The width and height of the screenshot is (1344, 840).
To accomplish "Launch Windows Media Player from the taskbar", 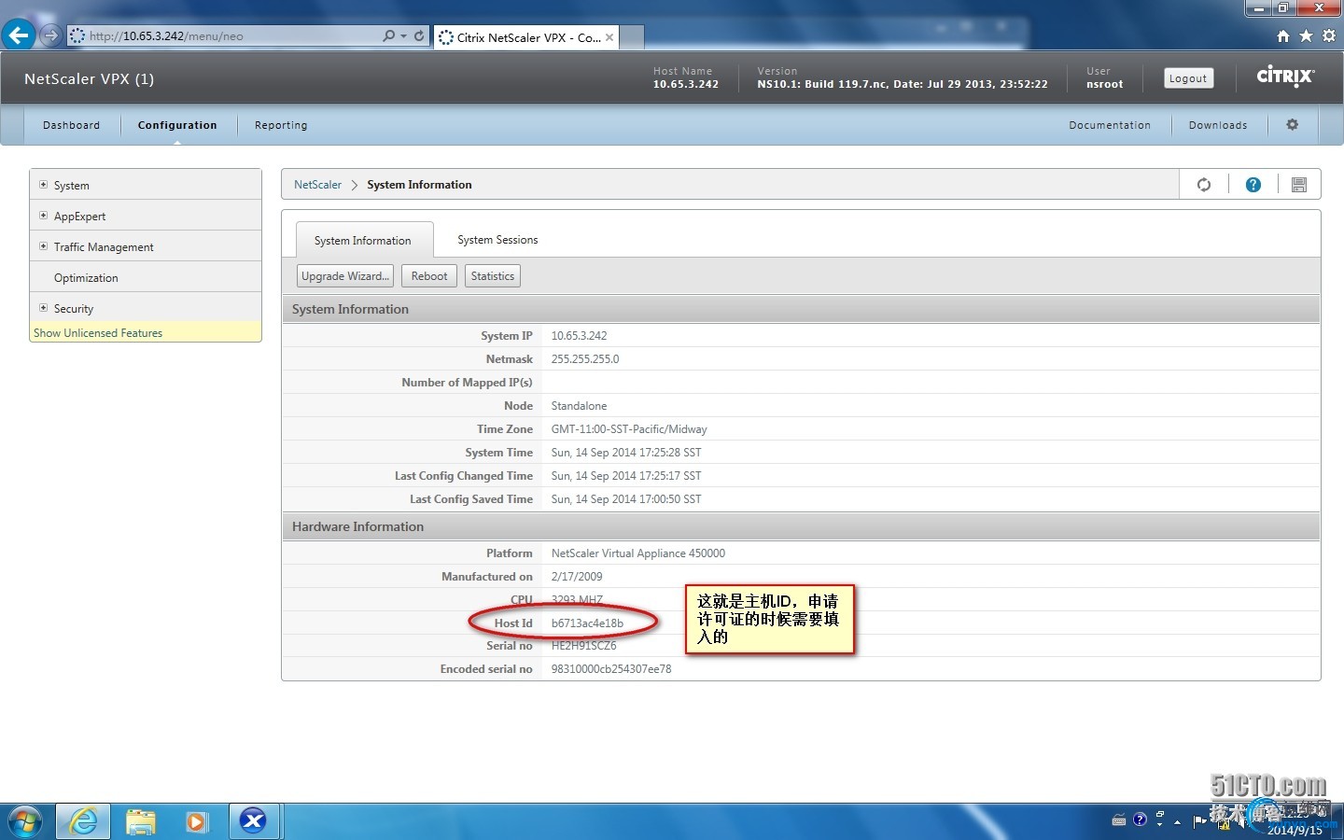I will click(196, 821).
